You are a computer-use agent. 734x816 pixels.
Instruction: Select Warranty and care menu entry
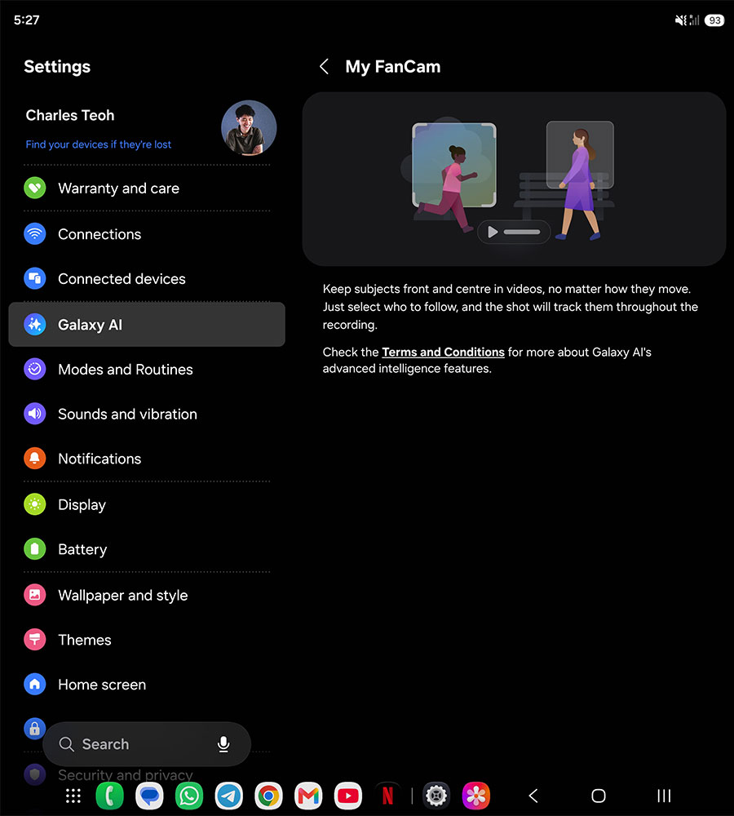147,188
